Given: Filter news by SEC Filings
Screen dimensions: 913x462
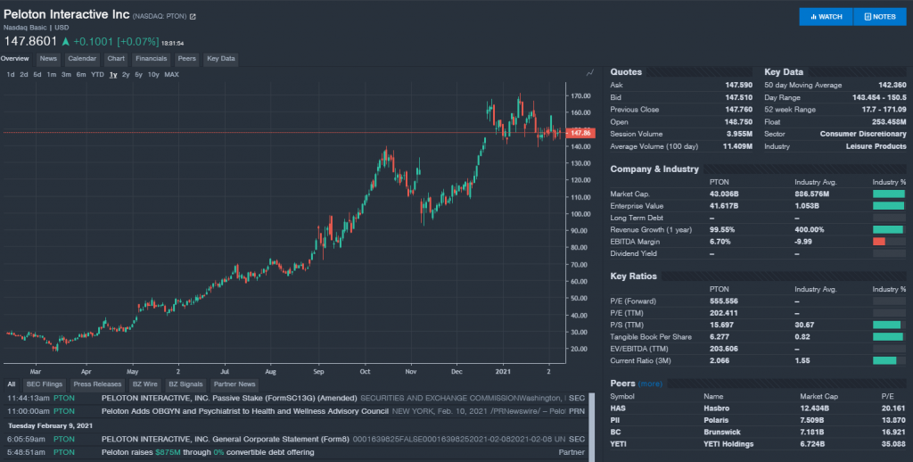Looking at the screenshot, I should tap(45, 384).
